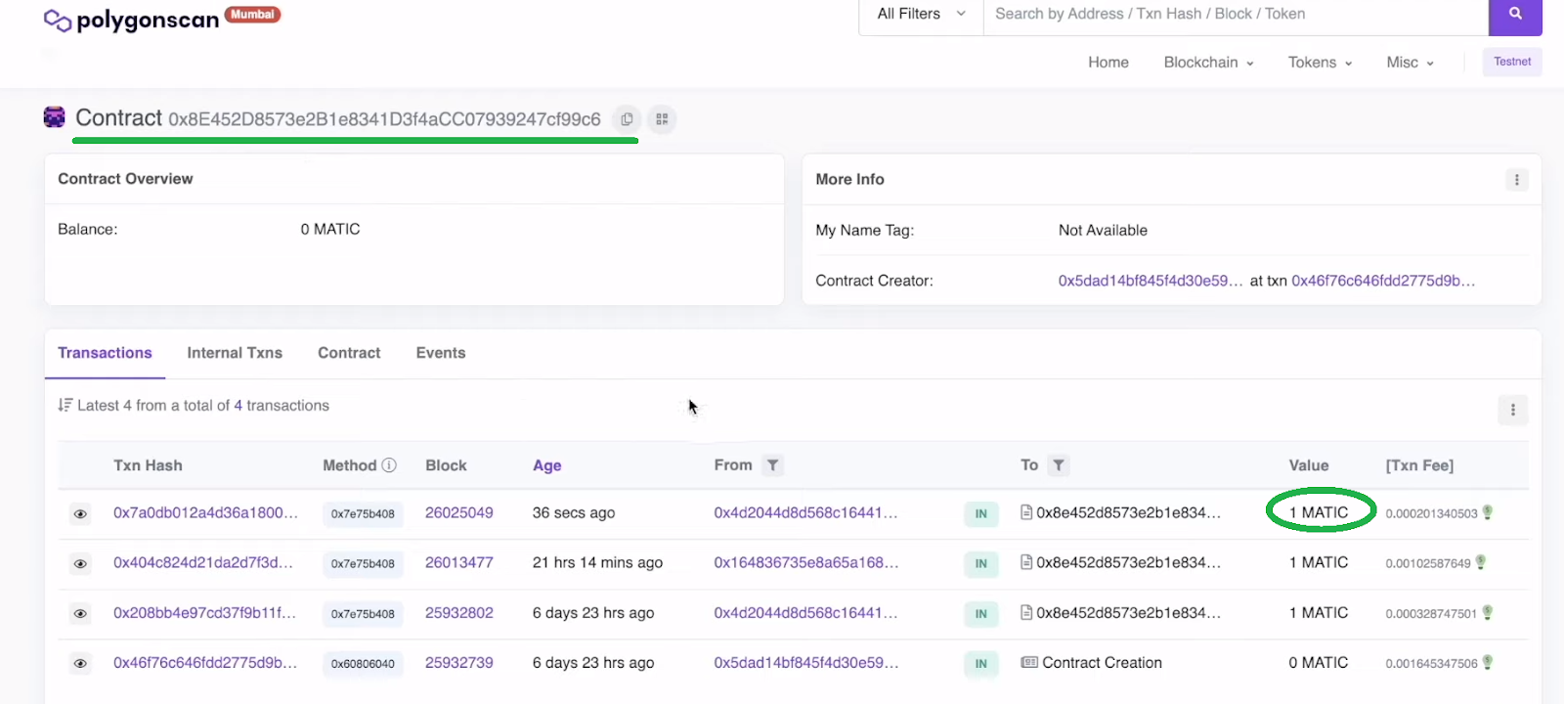This screenshot has height=704, width=1564.
Task: Preview transaction 0x7a0db012a4d36a1800 with eye icon
Action: [80, 513]
